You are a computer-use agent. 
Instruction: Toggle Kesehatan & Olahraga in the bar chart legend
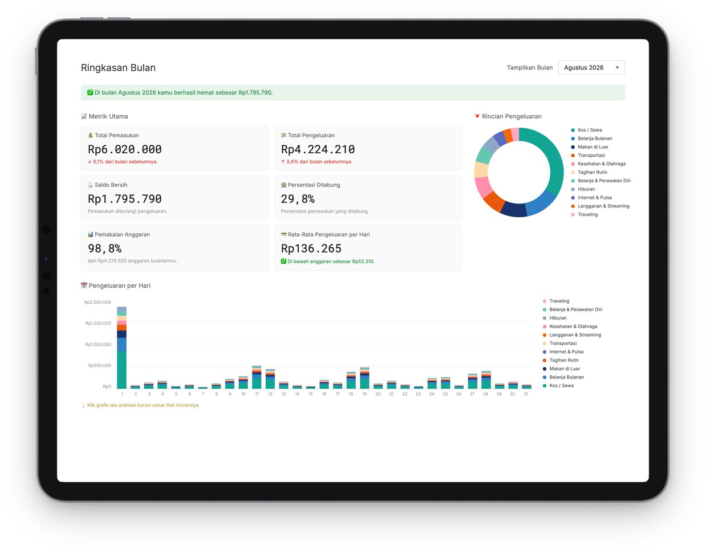coord(570,327)
